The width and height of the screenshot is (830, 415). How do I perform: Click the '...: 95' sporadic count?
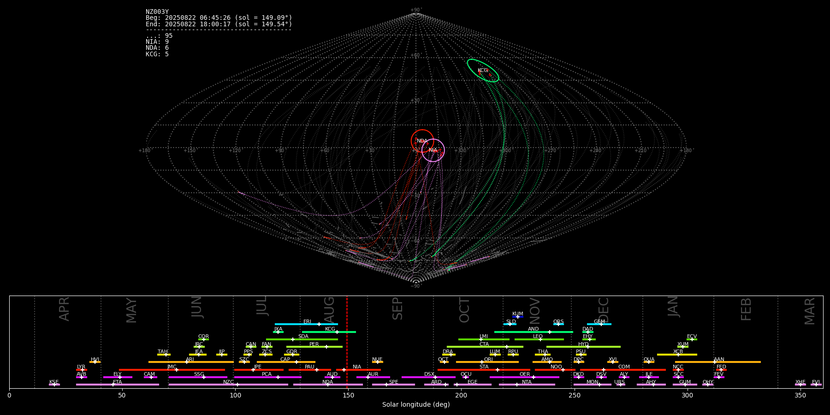[x=159, y=36]
